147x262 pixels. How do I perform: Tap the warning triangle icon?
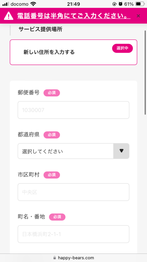click(x=8, y=16)
